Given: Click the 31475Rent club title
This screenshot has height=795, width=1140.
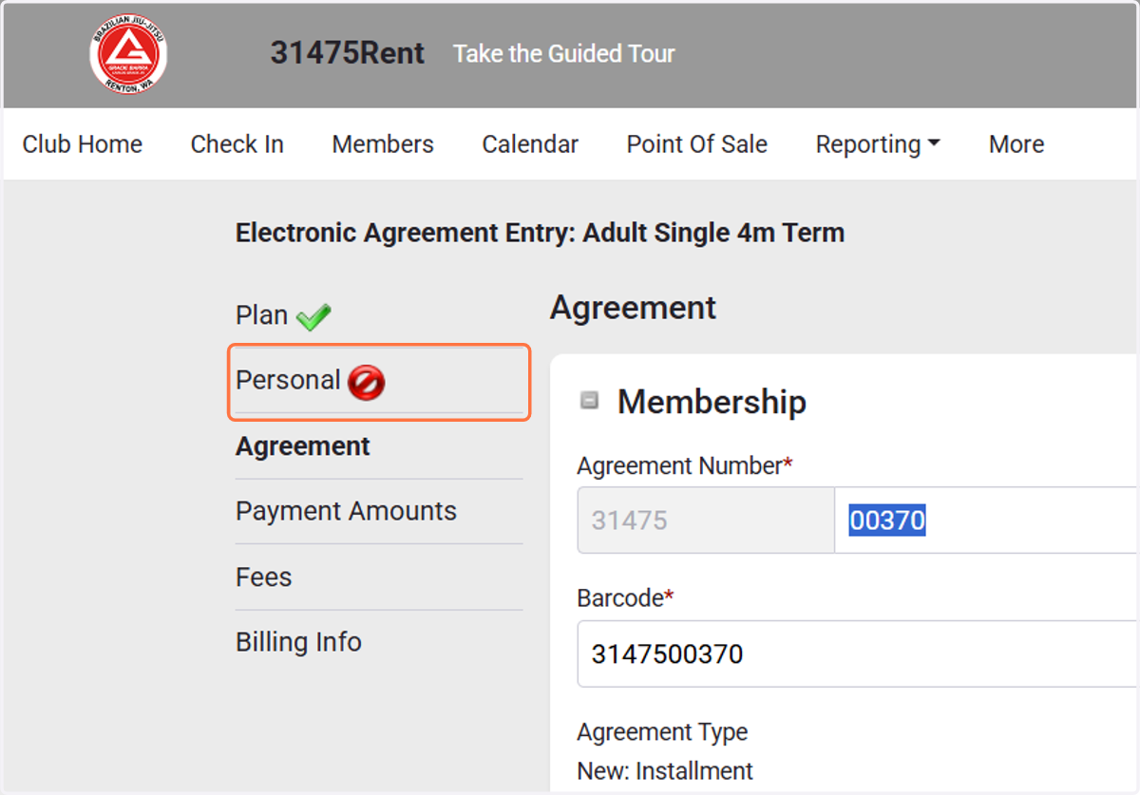Looking at the screenshot, I should [x=348, y=53].
